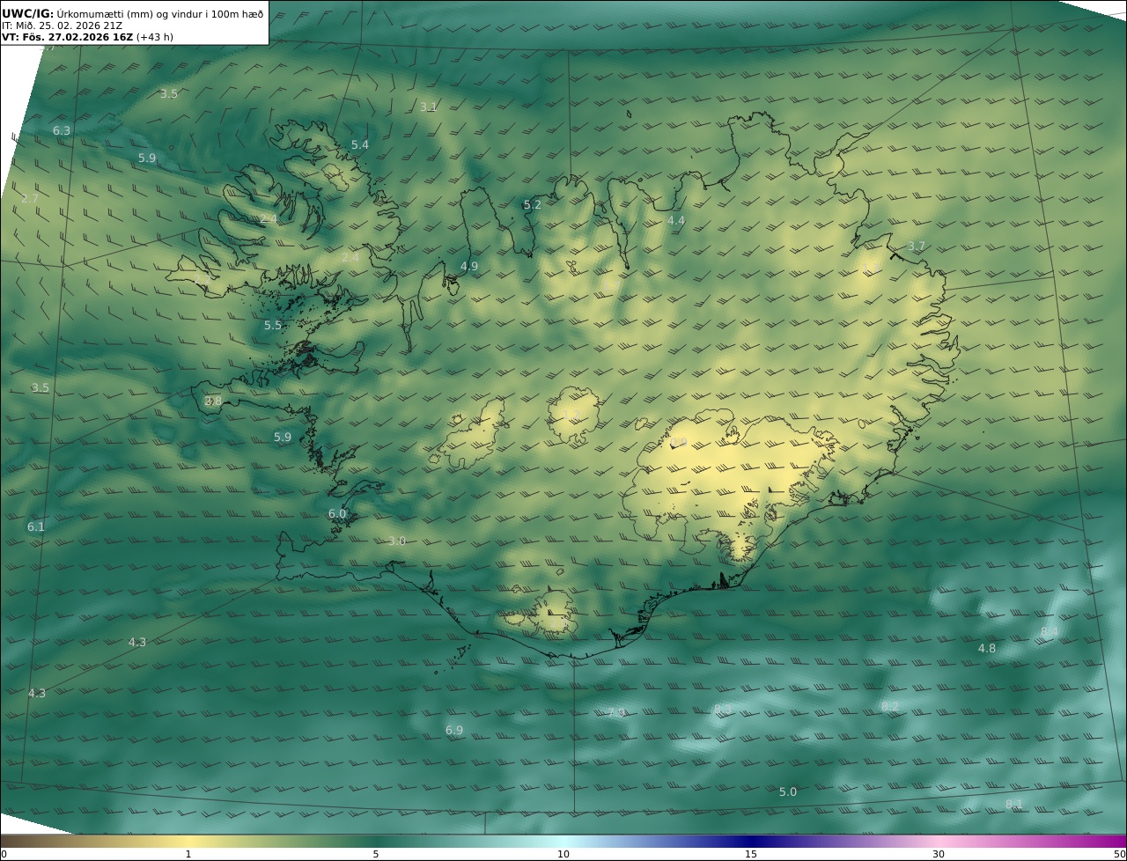
Task: Click the 4.8 value in the southeast
Action: tap(987, 648)
